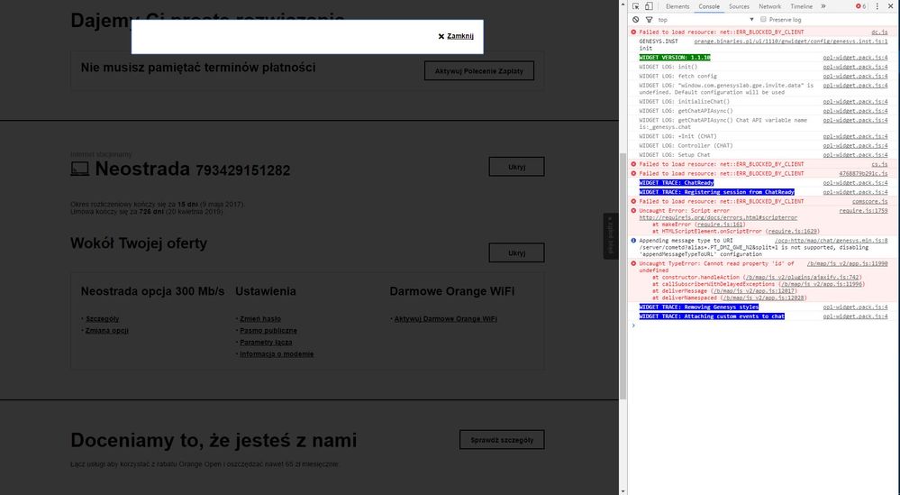Image resolution: width=900 pixels, height=495 pixels.
Task: Clear the console with the clear icon
Action: click(635, 19)
